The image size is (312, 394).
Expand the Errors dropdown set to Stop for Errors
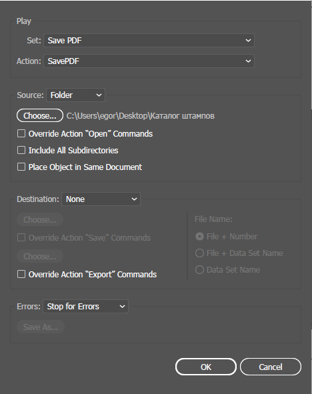click(x=85, y=306)
